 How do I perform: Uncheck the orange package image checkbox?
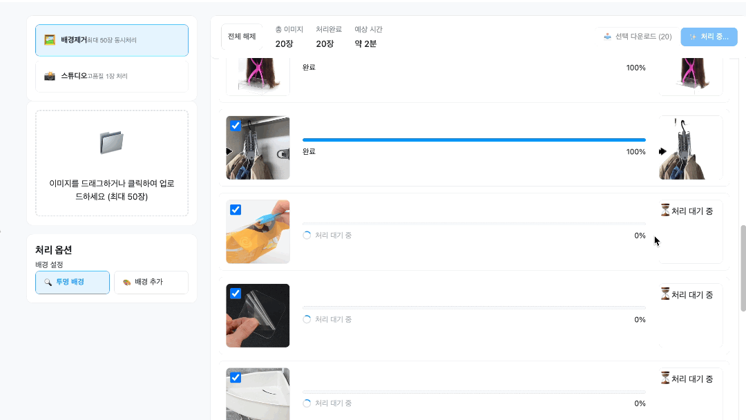[x=236, y=210]
